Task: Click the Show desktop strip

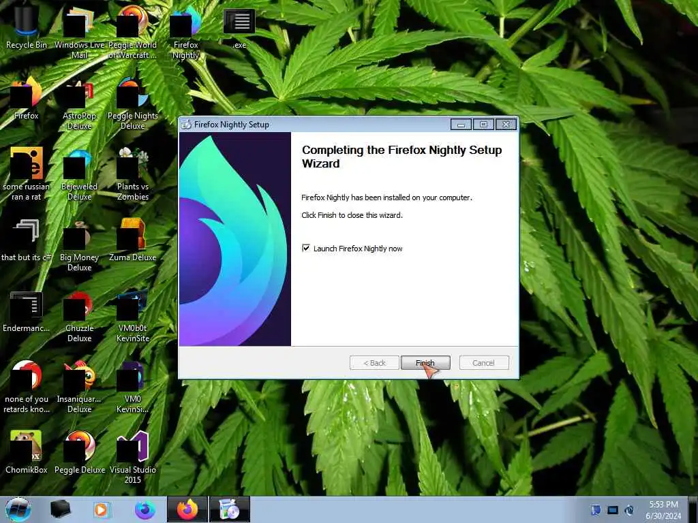Action: [693, 509]
